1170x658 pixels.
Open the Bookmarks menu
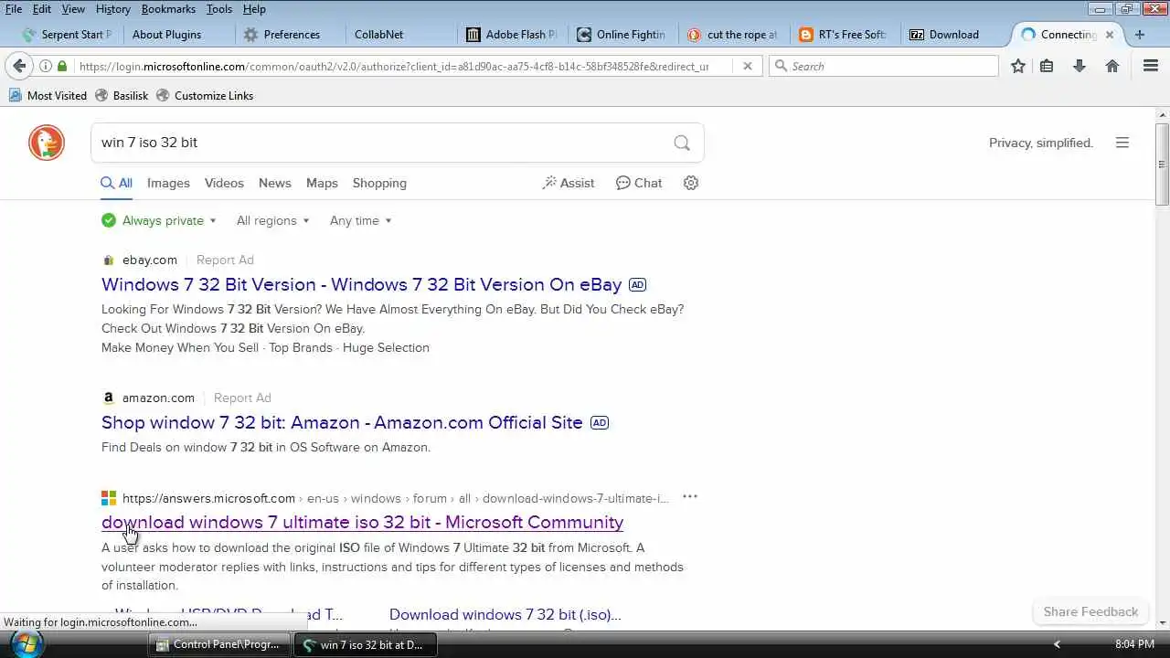coord(168,9)
